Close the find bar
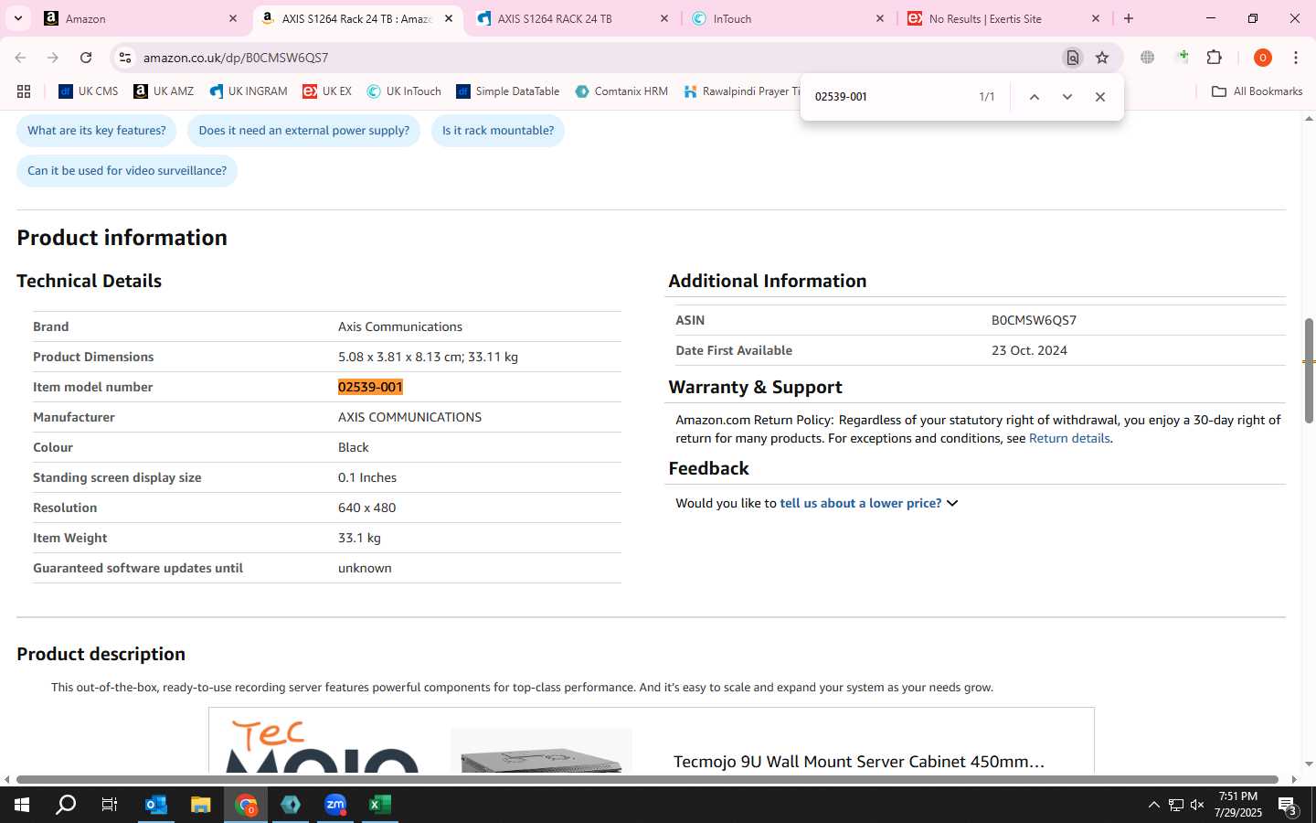 coord(1100,97)
